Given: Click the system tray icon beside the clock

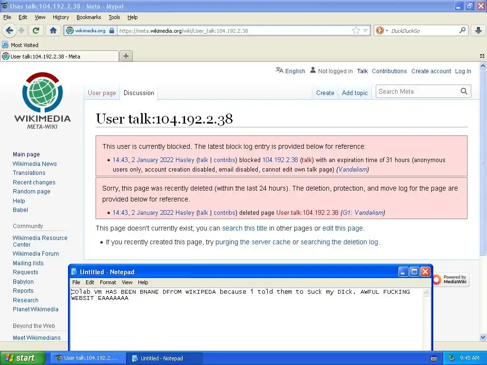Looking at the screenshot, I should pyautogui.click(x=451, y=358).
